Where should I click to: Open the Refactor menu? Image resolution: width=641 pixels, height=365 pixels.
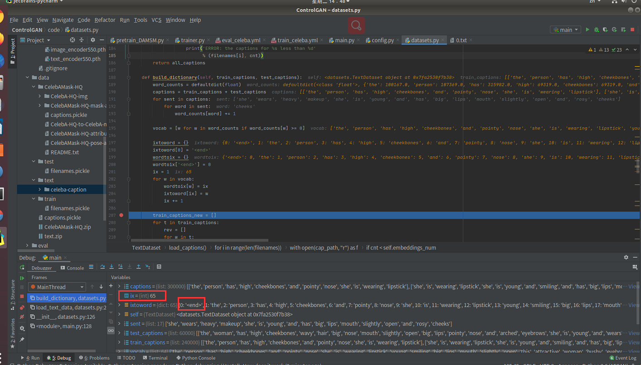click(x=105, y=20)
